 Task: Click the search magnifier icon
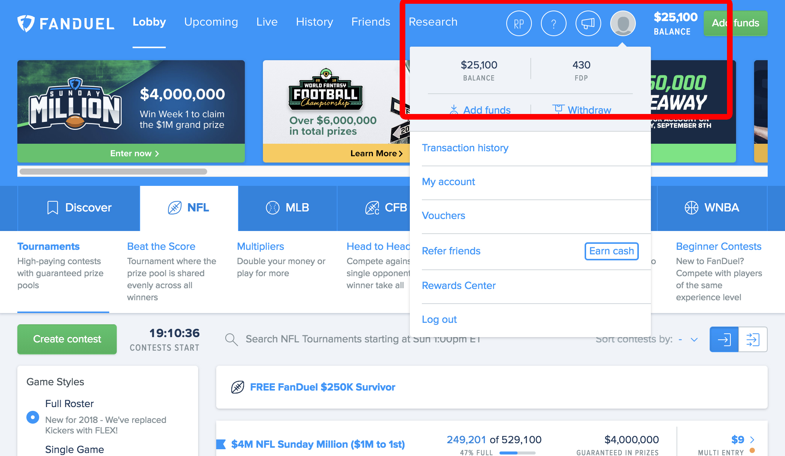click(231, 339)
